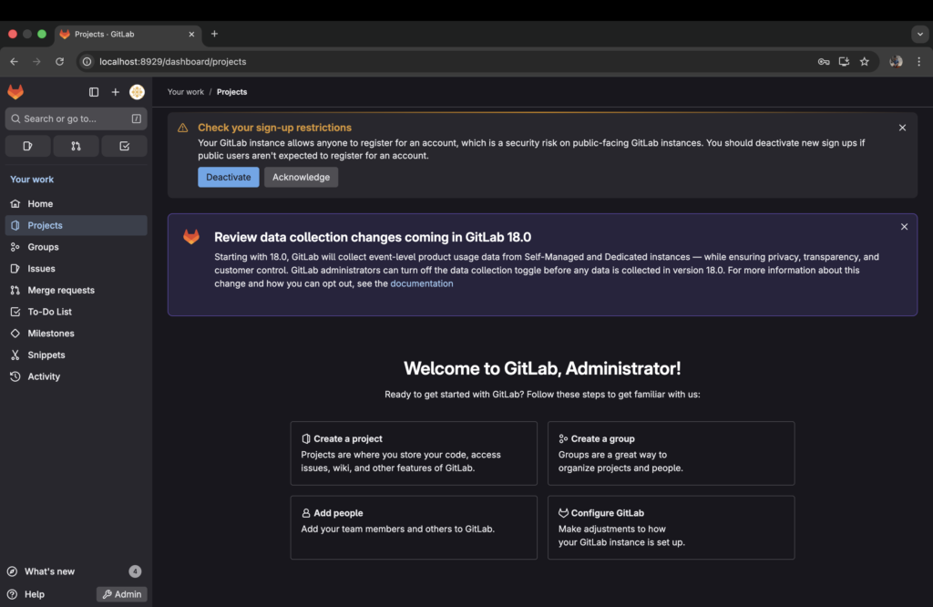Open your GitLab avatar menu
Screen dimensions: 933x607
point(137,91)
